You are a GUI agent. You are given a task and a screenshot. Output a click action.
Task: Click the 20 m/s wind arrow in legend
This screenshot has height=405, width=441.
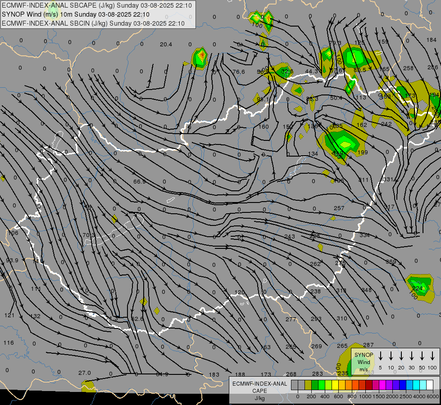(x=401, y=355)
